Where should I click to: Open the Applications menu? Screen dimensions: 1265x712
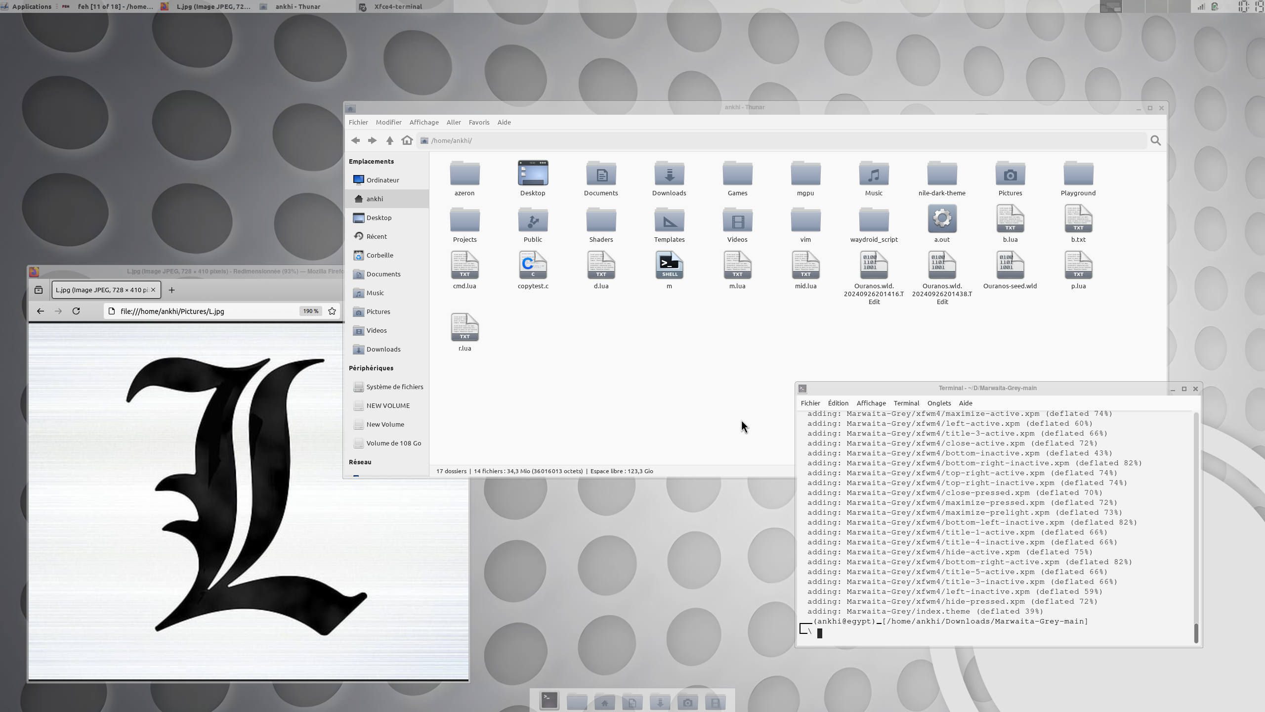coord(31,6)
